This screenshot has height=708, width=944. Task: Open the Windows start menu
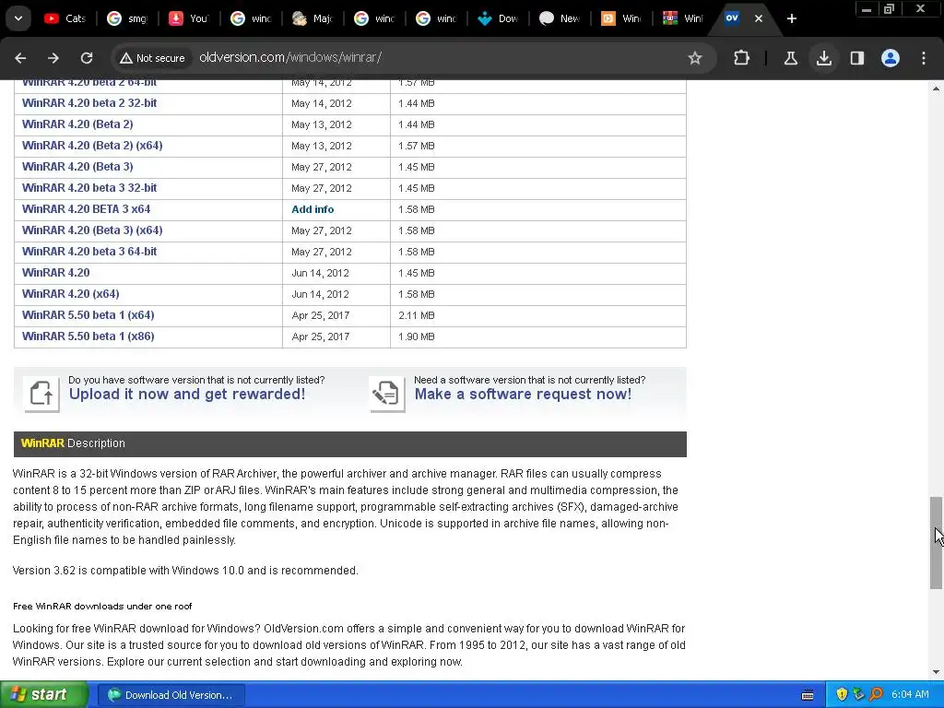click(44, 695)
